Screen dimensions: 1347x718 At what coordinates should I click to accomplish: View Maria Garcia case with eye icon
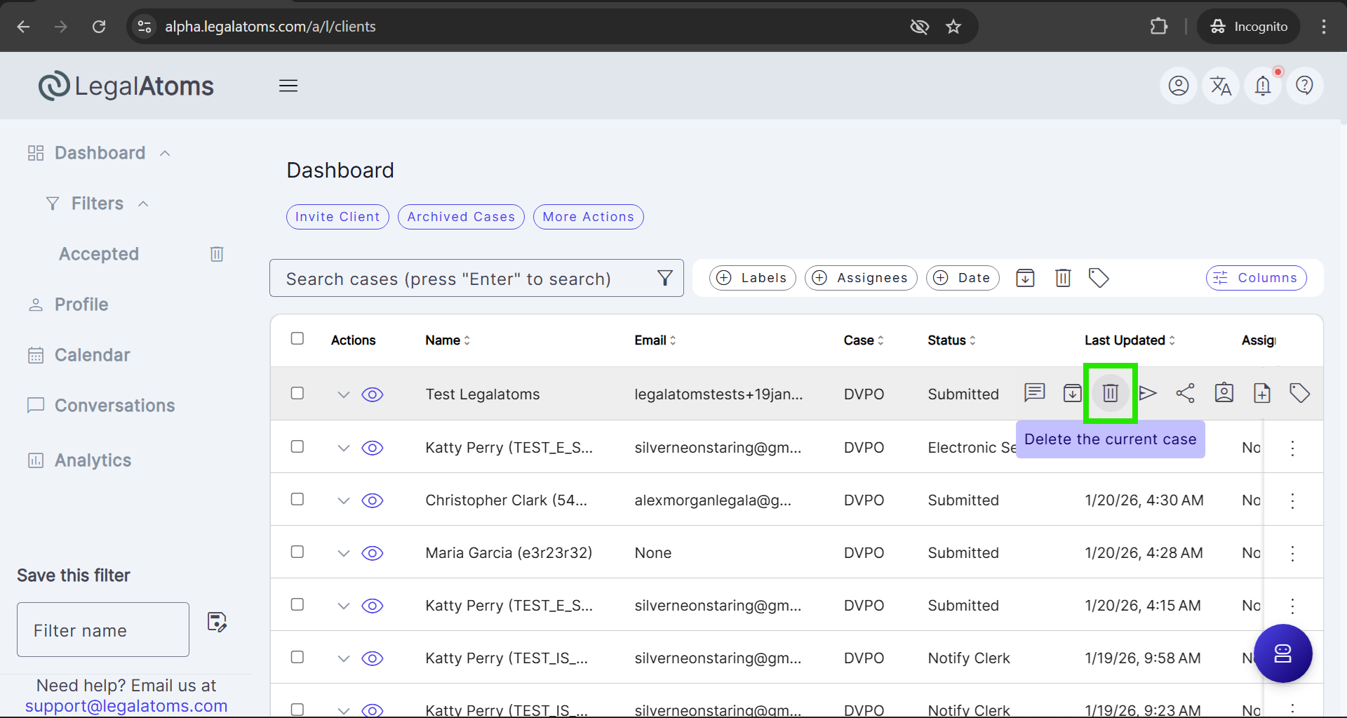point(372,553)
